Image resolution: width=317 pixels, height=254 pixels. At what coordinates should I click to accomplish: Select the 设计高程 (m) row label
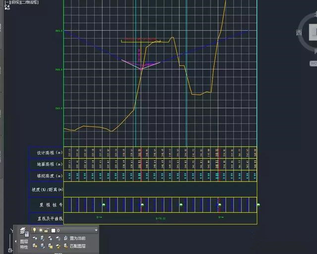coord(50,152)
